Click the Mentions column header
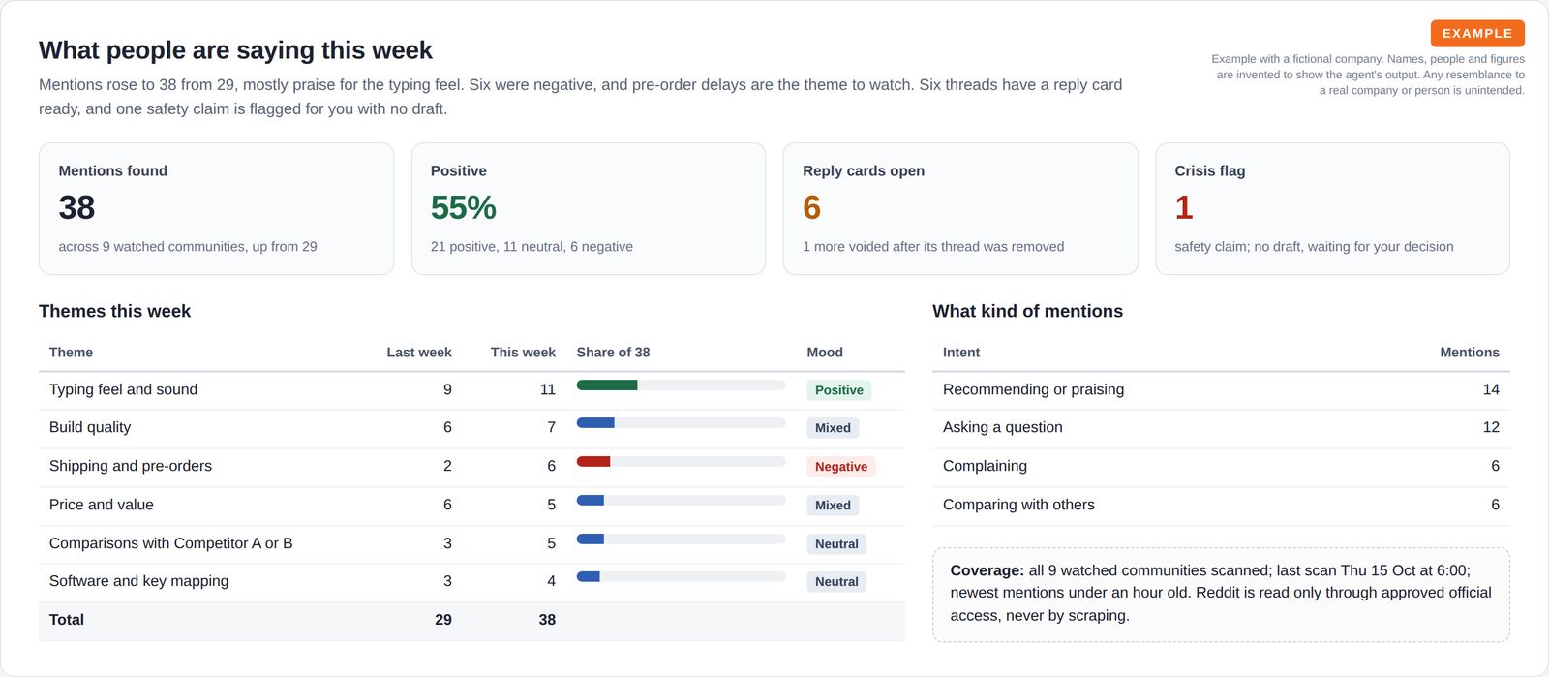 point(1470,353)
